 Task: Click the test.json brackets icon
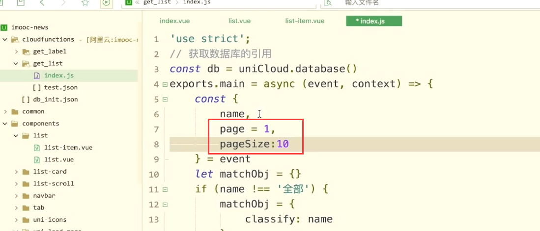tap(37, 88)
